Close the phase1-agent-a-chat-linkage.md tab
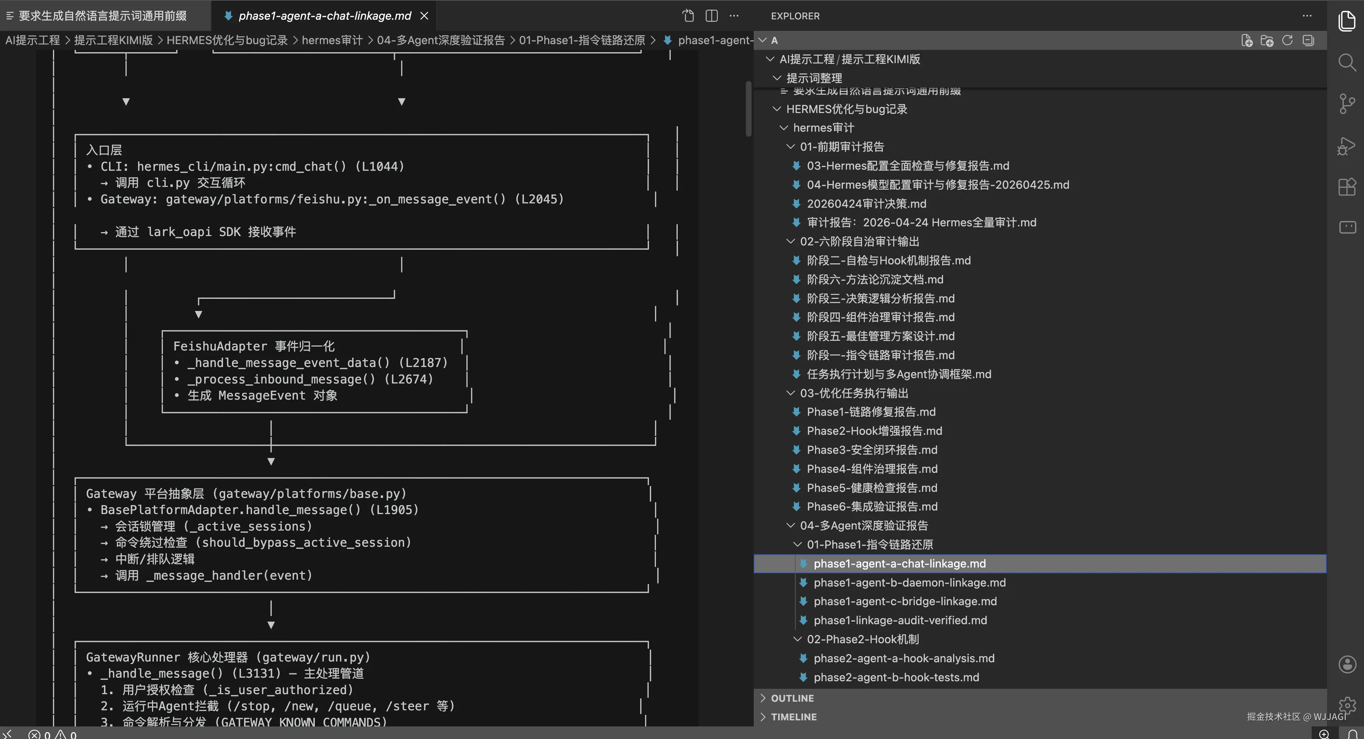The height and width of the screenshot is (739, 1364). pyautogui.click(x=424, y=16)
